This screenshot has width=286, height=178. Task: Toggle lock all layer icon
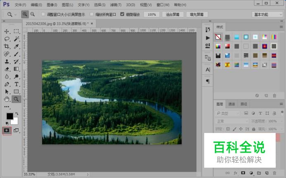tap(253, 129)
